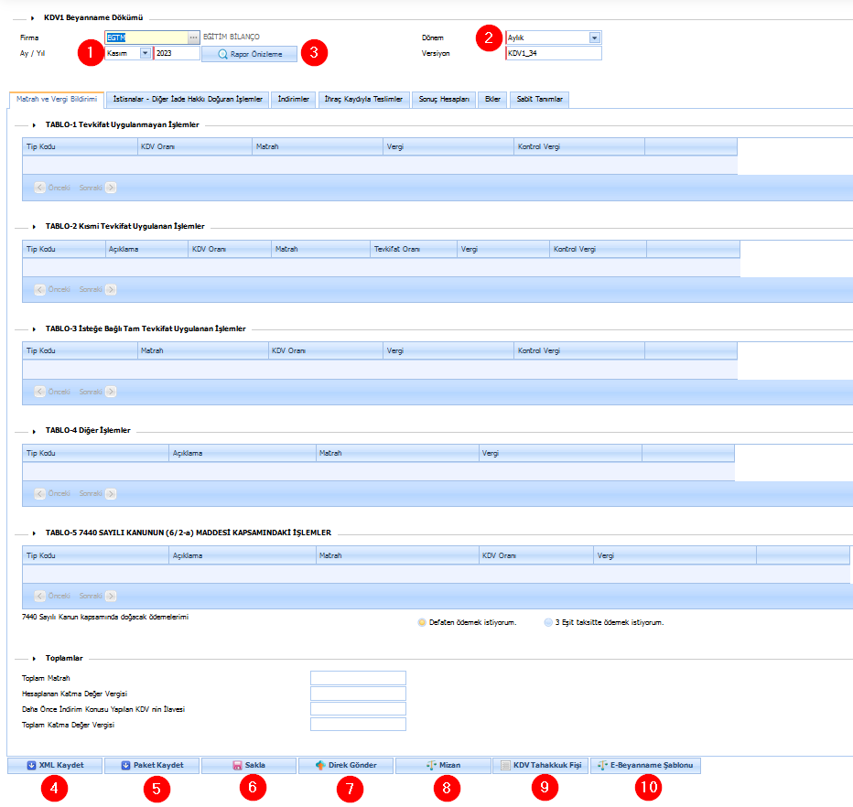
Task: Click the Direk Gönder button
Action: point(345,765)
